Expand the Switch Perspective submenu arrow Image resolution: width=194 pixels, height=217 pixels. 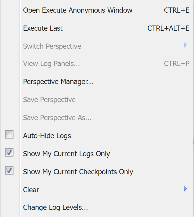point(185,45)
